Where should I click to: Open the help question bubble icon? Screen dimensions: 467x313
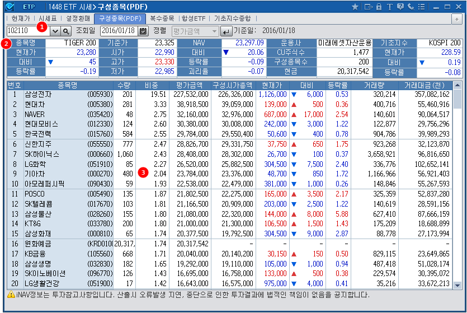pos(400,7)
